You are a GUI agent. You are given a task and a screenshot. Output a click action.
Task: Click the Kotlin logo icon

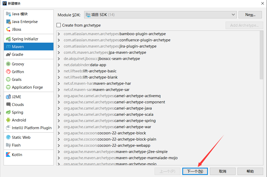point(8,155)
